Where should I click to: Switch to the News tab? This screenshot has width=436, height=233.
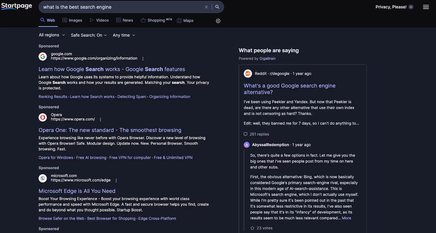[125, 20]
